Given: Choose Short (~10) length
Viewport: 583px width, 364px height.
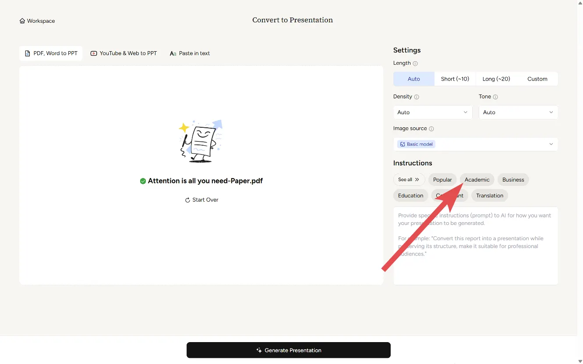Looking at the screenshot, I should [455, 79].
